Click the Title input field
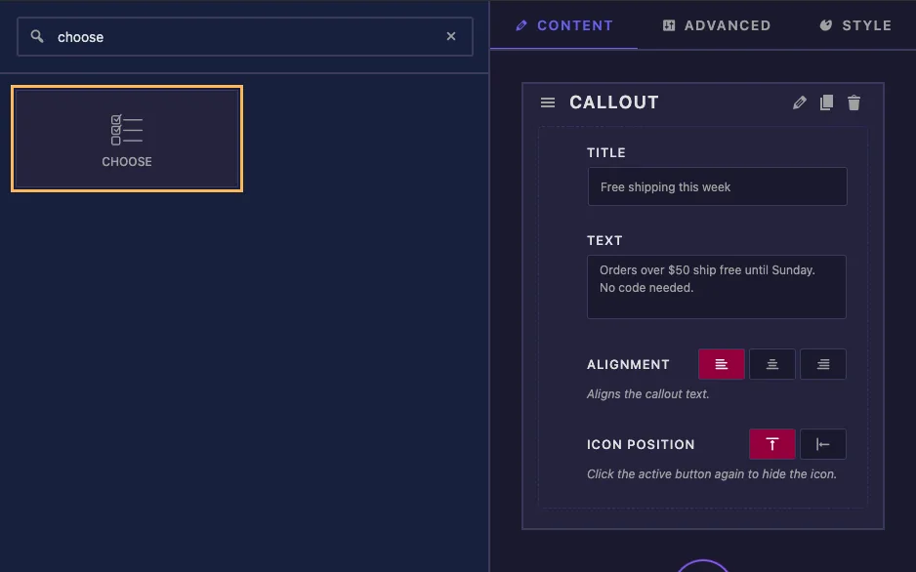This screenshot has height=572, width=916. [x=718, y=186]
